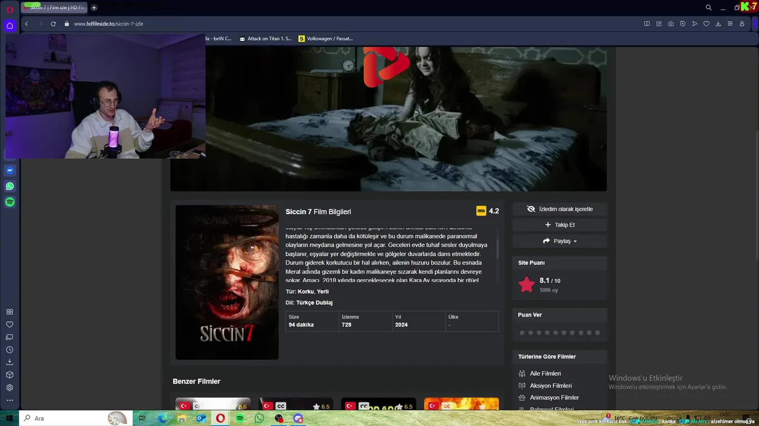
Task: Click the Windows taskbar search box Ara
Action: coord(76,418)
